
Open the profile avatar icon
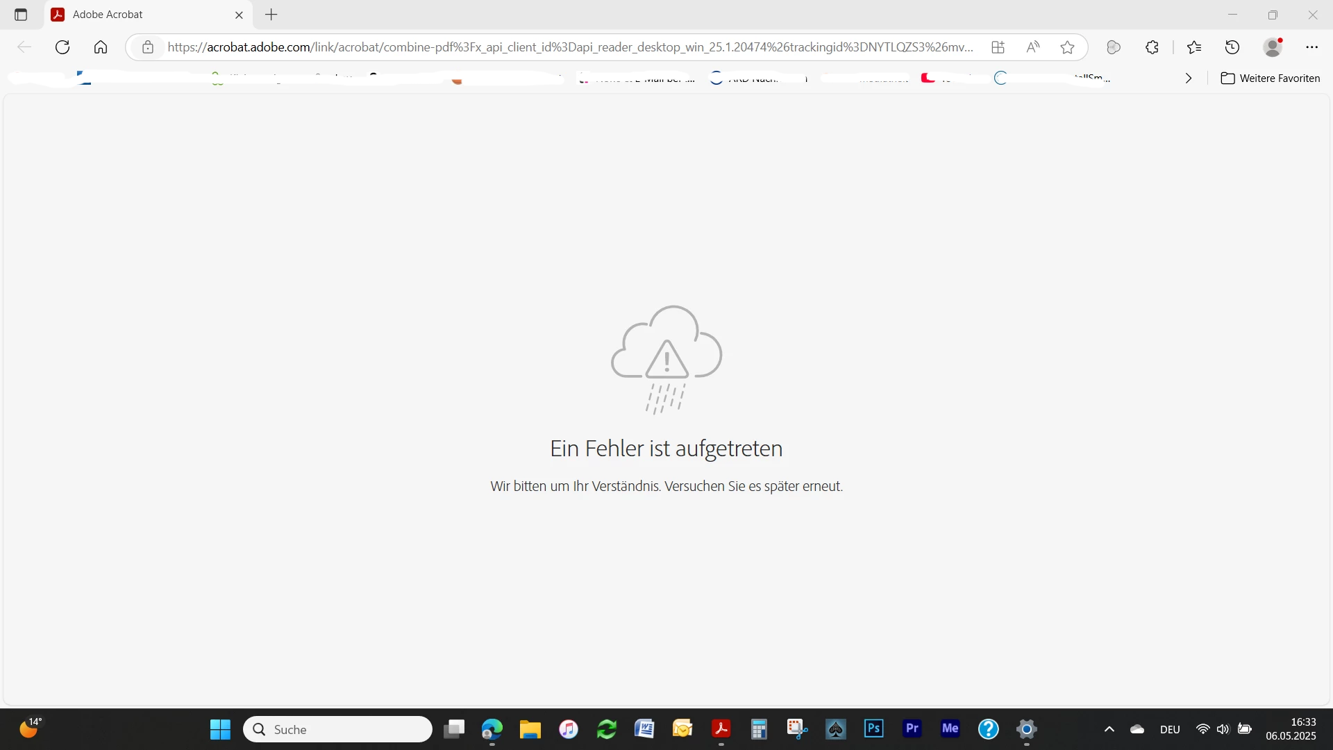1273,47
